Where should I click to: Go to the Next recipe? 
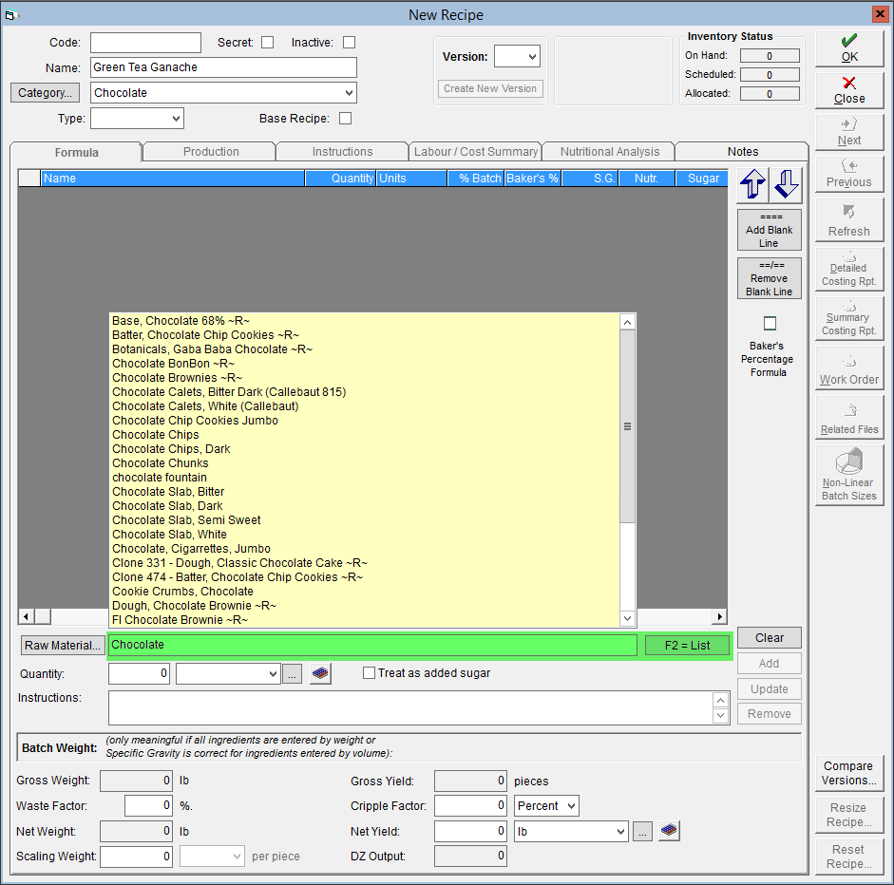[849, 132]
